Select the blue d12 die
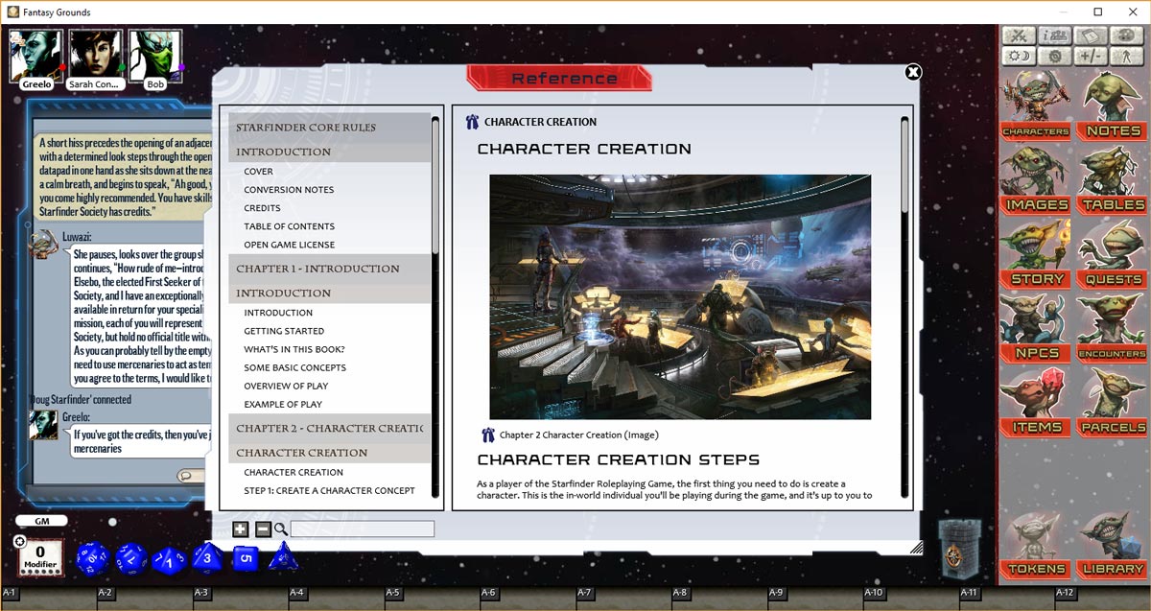The width and height of the screenshot is (1151, 611). point(131,558)
